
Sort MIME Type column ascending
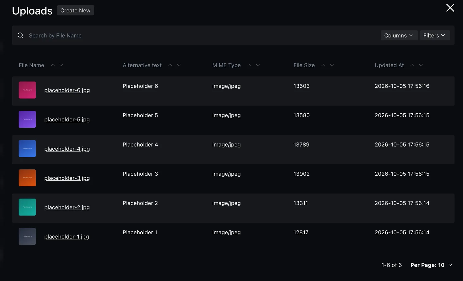pos(249,65)
